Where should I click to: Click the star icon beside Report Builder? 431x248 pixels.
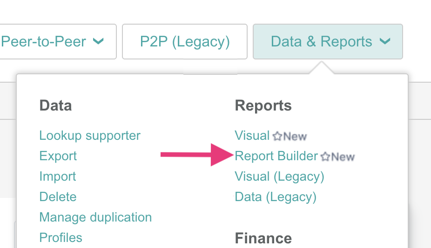(x=325, y=157)
